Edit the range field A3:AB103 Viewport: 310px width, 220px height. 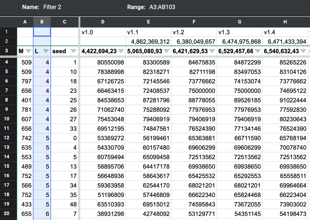tap(162, 7)
